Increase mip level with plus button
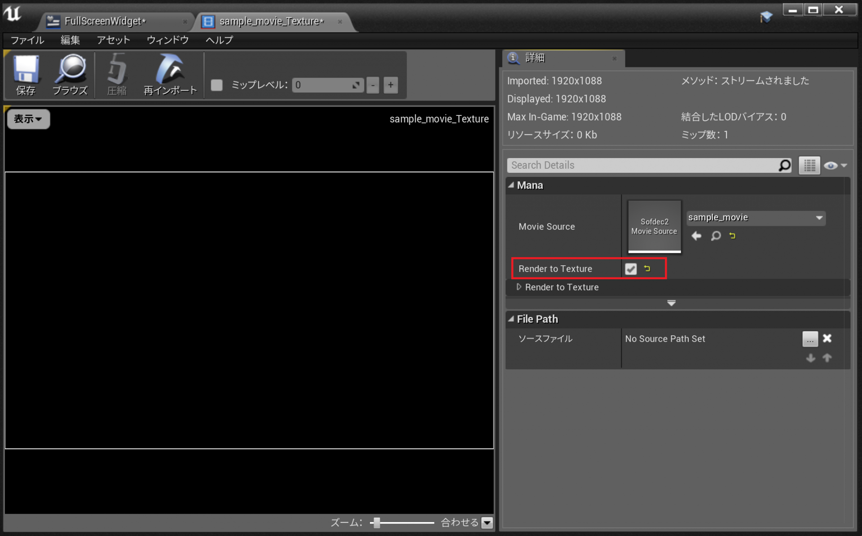Screen dimensions: 862x536 click(x=391, y=85)
